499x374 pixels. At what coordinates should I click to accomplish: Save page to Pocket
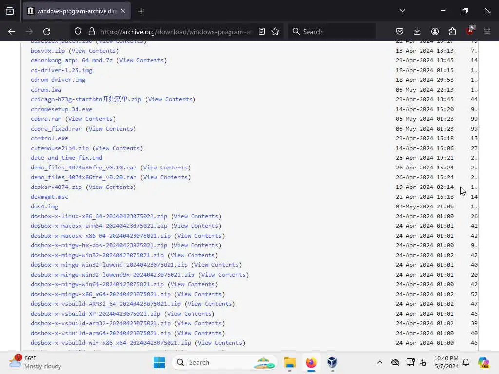point(400,32)
